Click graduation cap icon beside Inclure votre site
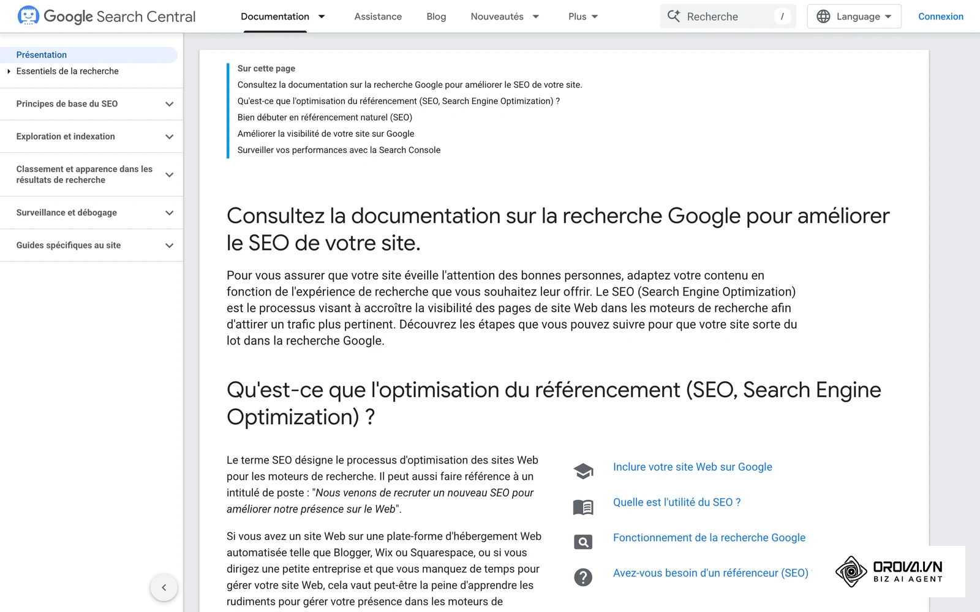 tap(583, 471)
